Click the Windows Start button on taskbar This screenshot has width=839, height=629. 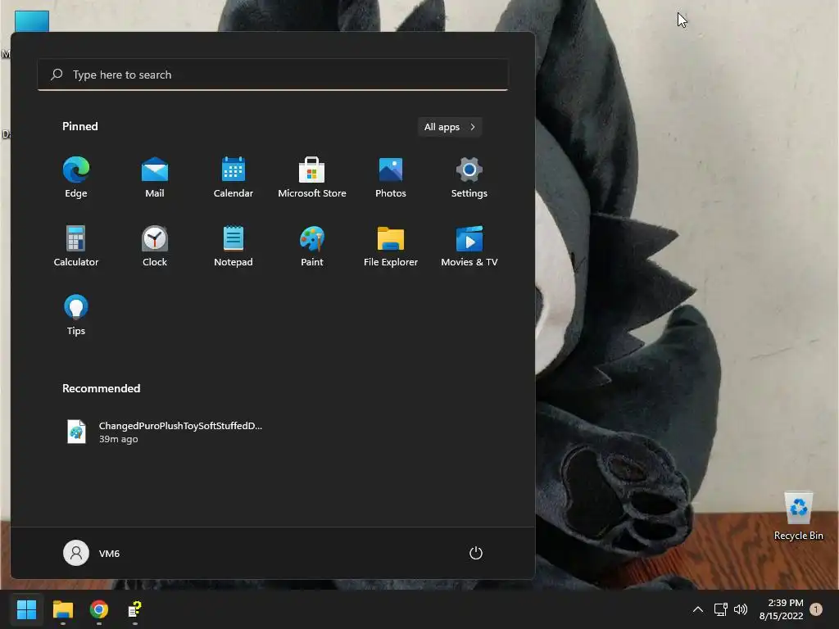pos(26,609)
